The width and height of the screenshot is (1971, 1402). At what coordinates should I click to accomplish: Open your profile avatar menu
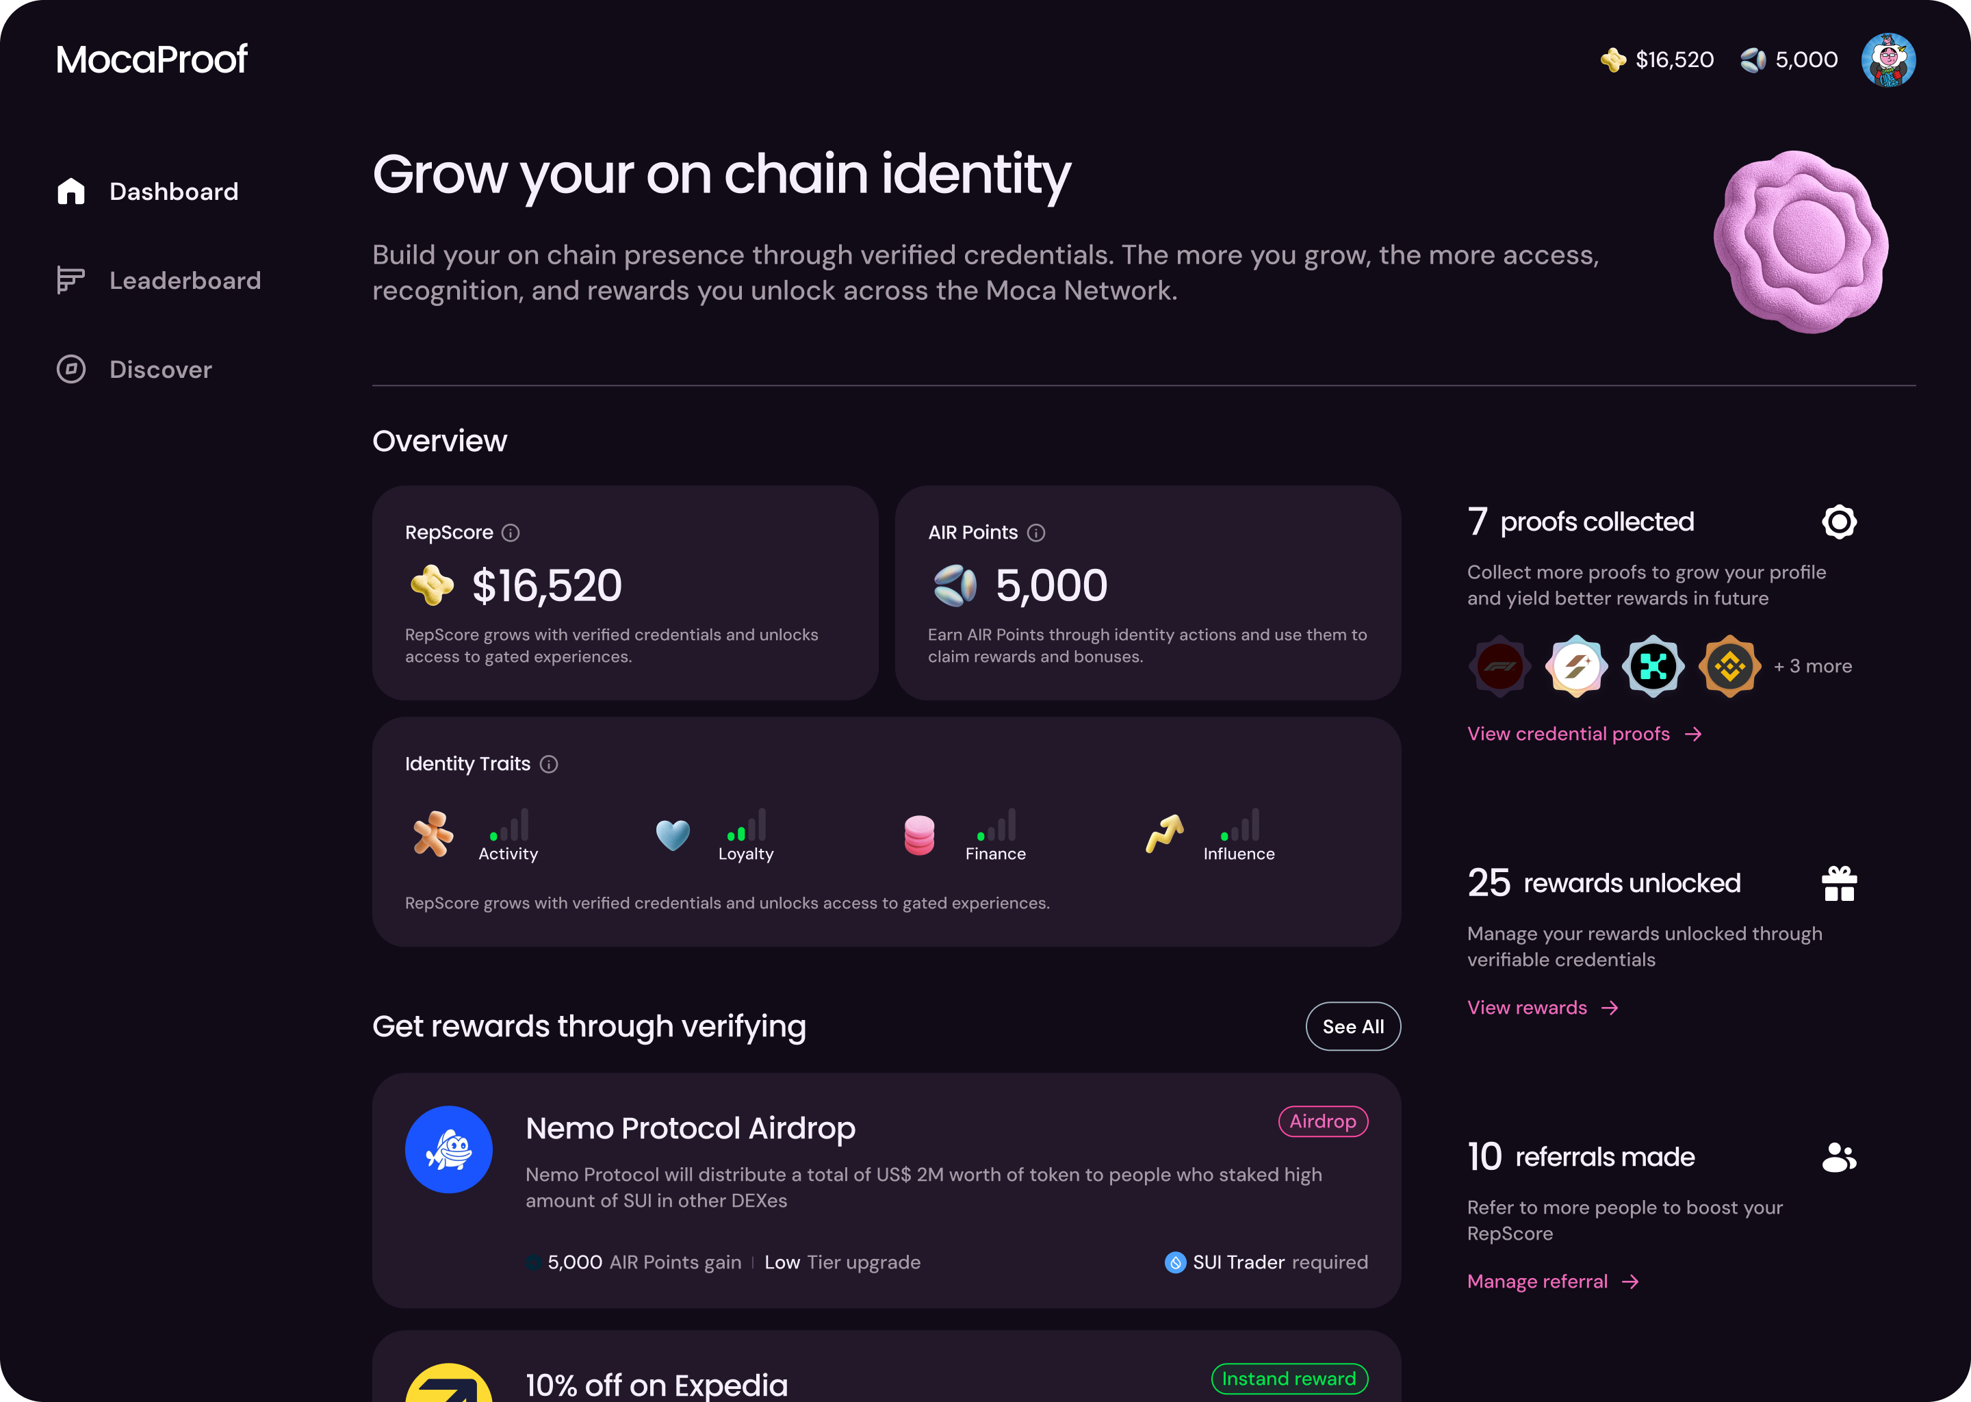pos(1890,59)
